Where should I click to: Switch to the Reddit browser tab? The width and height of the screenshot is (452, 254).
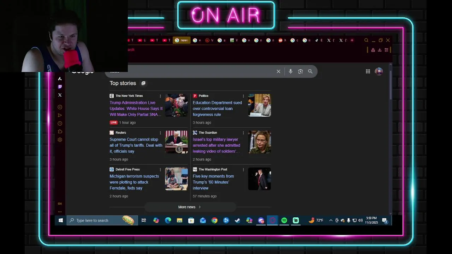[281, 40]
